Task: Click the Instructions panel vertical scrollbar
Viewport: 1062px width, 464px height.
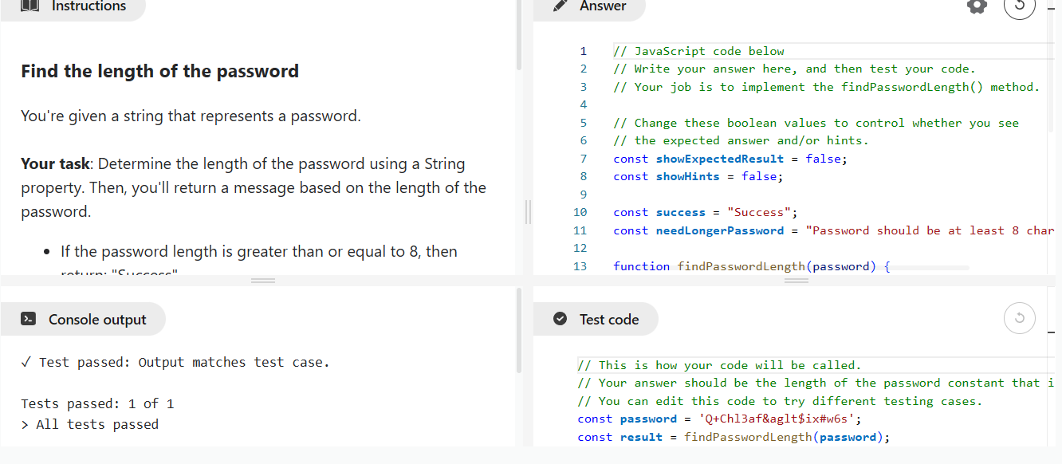Action: coord(519,40)
